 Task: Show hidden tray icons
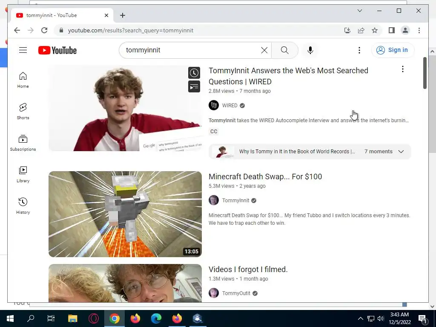[x=360, y=318]
